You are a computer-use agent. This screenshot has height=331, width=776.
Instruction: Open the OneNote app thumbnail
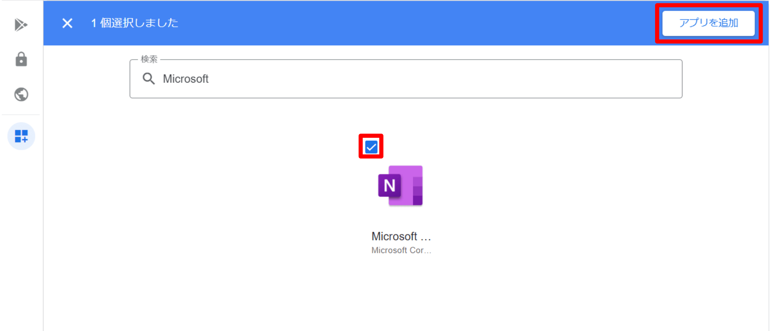click(x=401, y=186)
